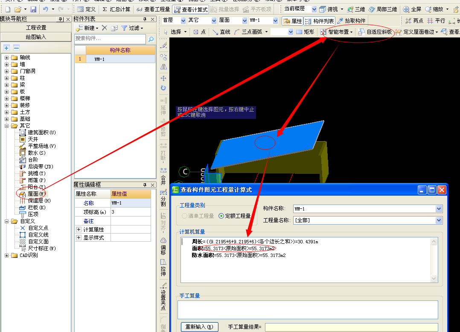Open the 构件名称 combo box in dialog
This screenshot has width=460, height=332.
click(367, 209)
